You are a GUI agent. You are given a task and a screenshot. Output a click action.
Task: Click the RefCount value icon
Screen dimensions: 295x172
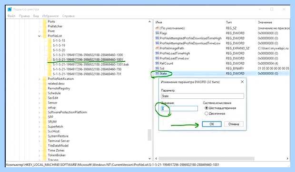[157, 64]
